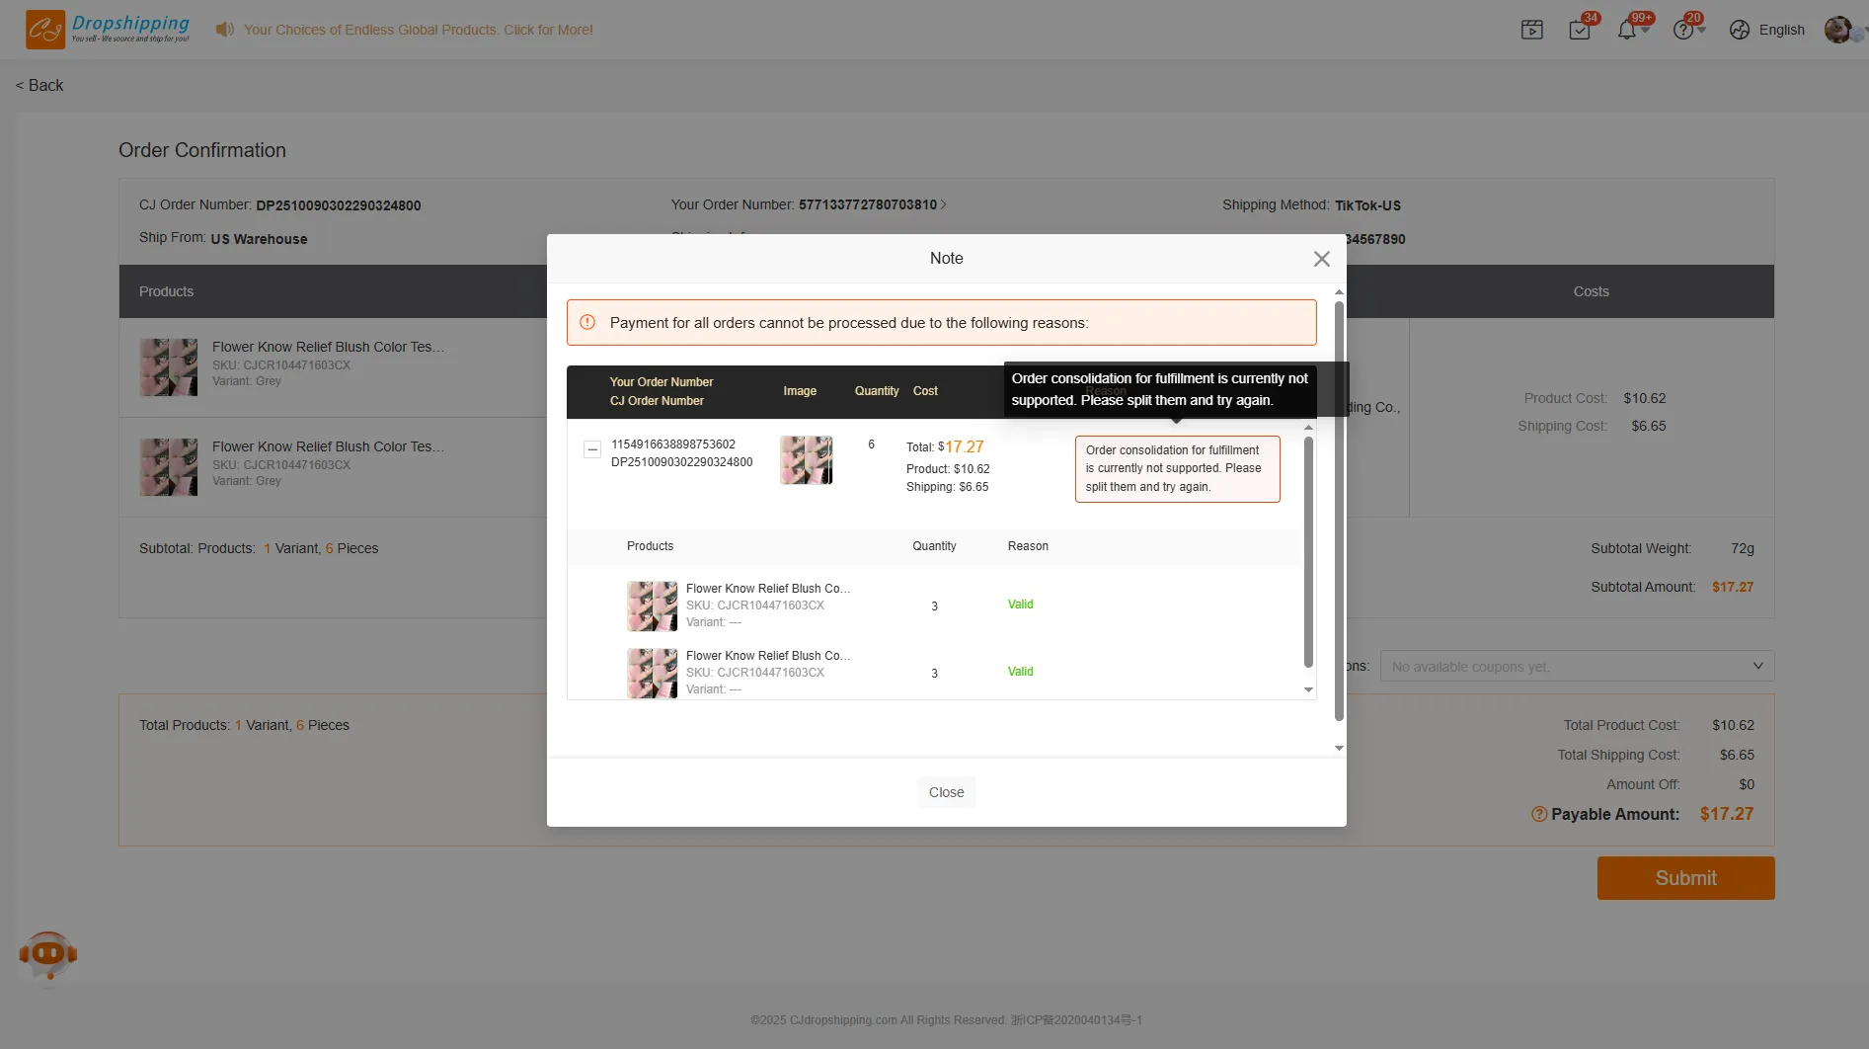
Task: Open the task calendar icon with badge 34
Action: pyautogui.click(x=1579, y=30)
